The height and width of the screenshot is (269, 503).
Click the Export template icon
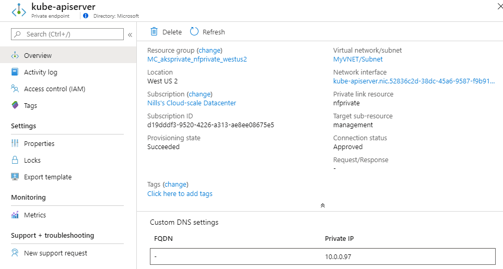coord(15,176)
